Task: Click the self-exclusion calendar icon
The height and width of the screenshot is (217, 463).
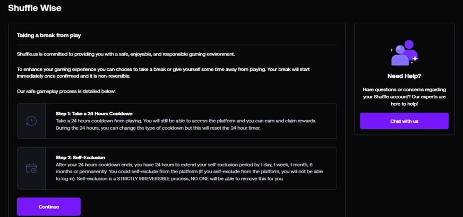Action: point(31,168)
